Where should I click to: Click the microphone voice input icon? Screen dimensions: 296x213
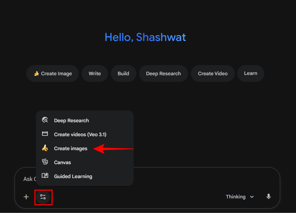tap(268, 197)
